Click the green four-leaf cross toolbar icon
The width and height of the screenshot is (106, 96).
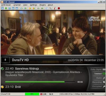pos(6,8)
